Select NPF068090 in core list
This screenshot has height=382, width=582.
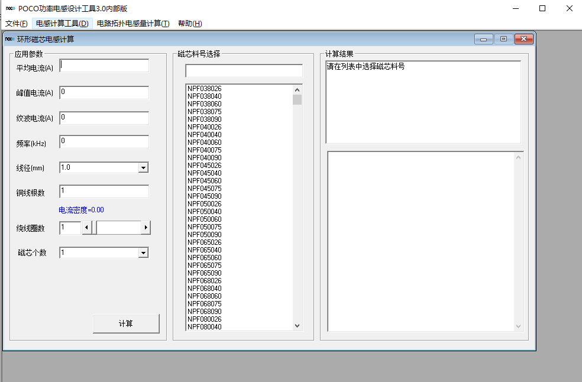[240, 311]
